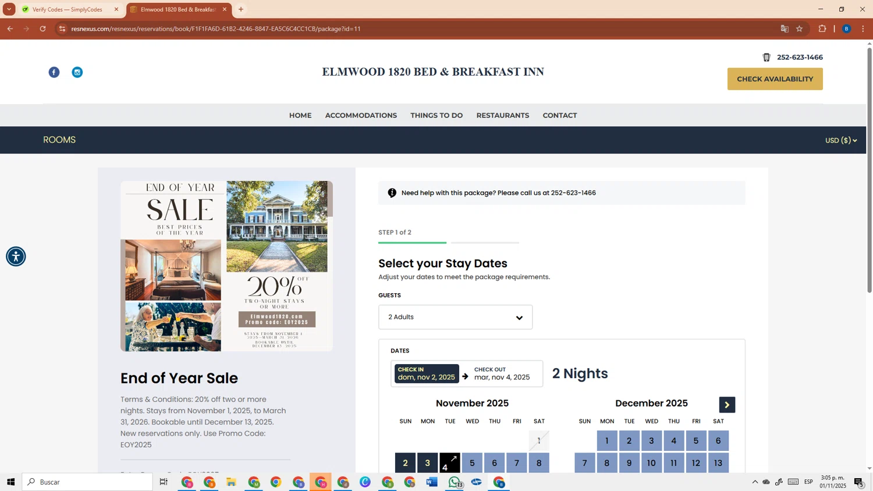Click the taskbar clock 3:05 p. m.
Image resolution: width=873 pixels, height=491 pixels.
833,482
